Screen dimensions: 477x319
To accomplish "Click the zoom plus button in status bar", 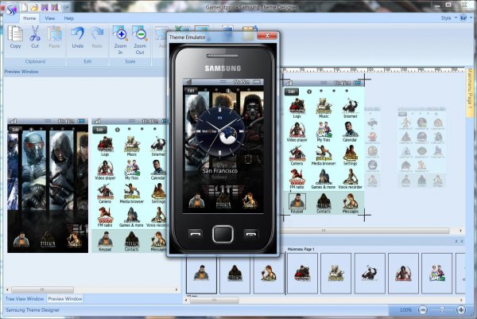I will pyautogui.click(x=461, y=310).
